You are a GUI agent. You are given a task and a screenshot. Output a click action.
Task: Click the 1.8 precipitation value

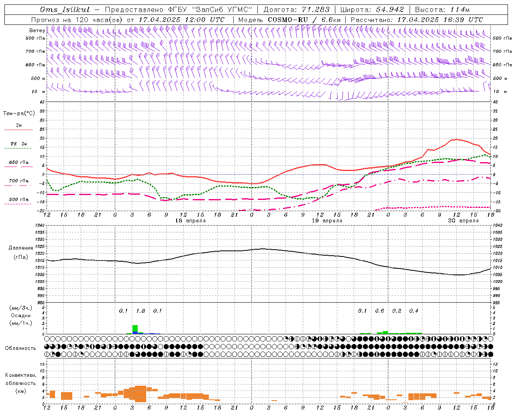pos(141,311)
